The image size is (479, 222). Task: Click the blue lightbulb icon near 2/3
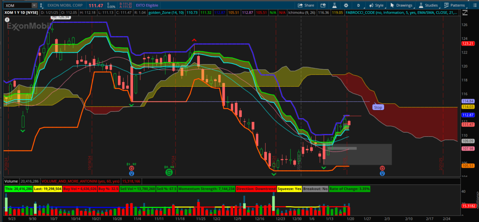(x=382, y=173)
